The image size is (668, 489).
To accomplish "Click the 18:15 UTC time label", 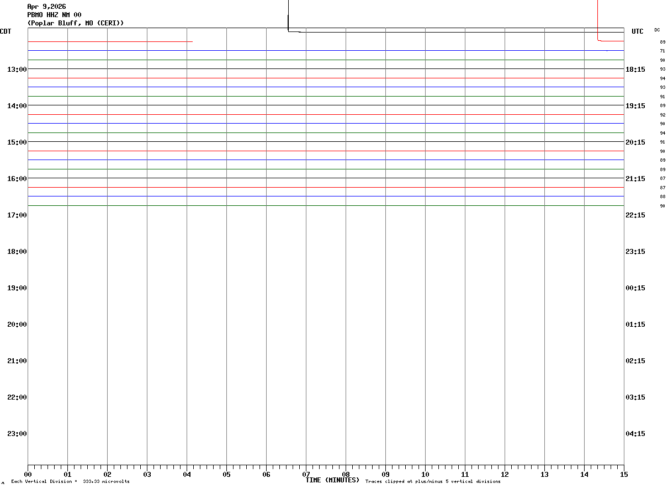I will pyautogui.click(x=635, y=69).
